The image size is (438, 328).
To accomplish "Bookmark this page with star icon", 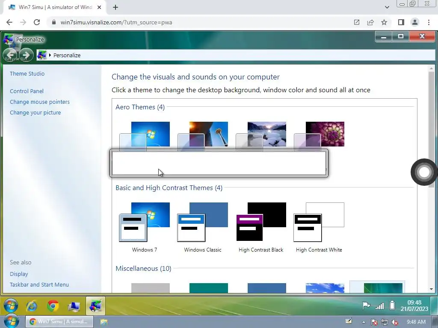I will tap(384, 22).
